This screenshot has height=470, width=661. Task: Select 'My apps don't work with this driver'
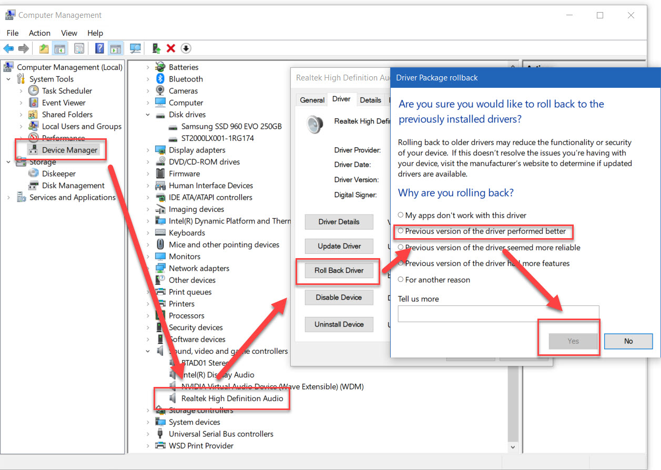click(x=401, y=215)
